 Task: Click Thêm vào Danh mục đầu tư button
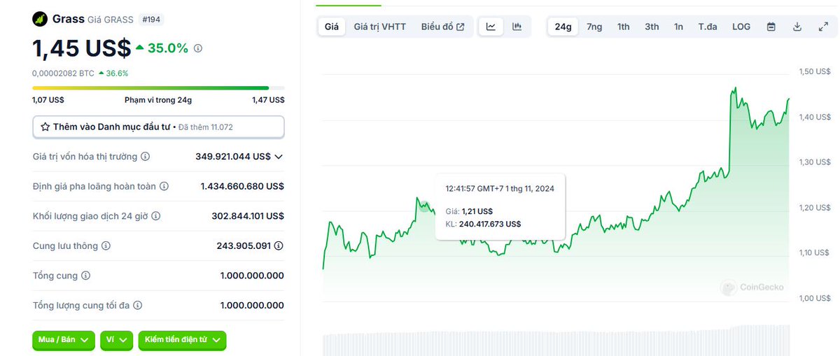tap(158, 127)
